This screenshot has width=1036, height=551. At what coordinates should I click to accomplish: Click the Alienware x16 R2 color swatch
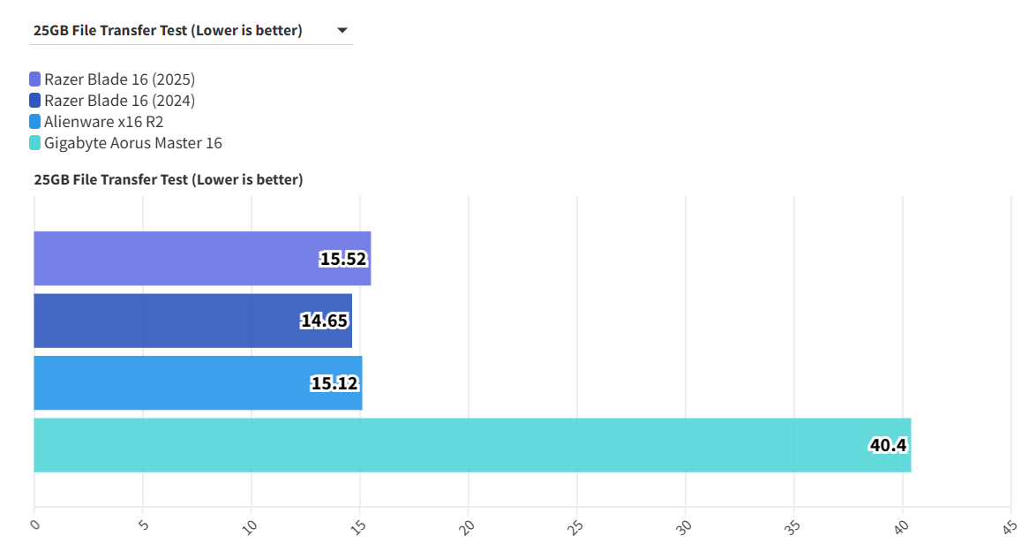(x=35, y=122)
